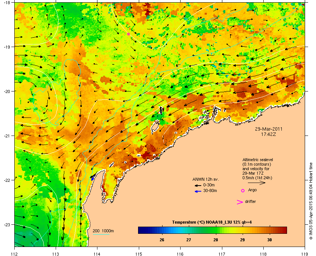This screenshot has width=316, height=256.
Task: Click the magenta drifter symbol in the legend
Action: (x=240, y=202)
